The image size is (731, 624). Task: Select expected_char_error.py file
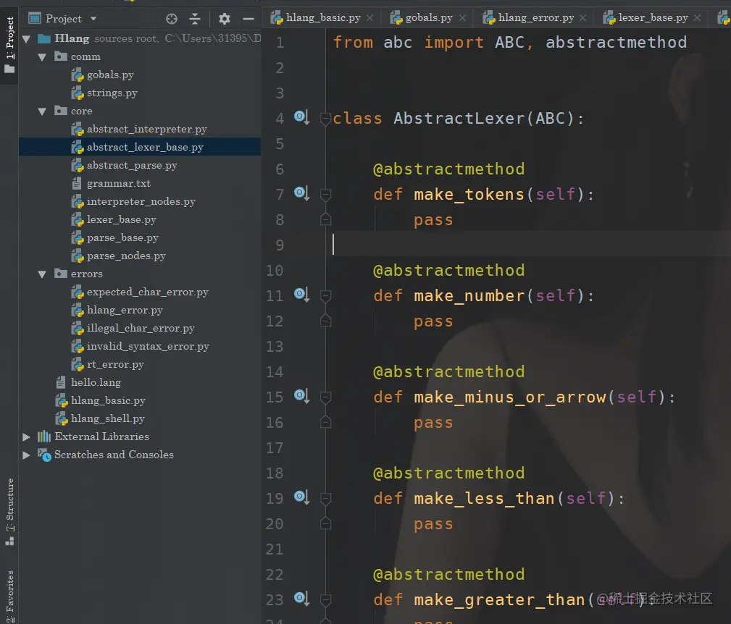(147, 292)
